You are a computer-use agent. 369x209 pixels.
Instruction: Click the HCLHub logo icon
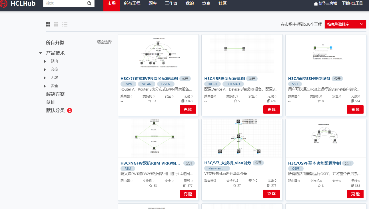(4, 4)
